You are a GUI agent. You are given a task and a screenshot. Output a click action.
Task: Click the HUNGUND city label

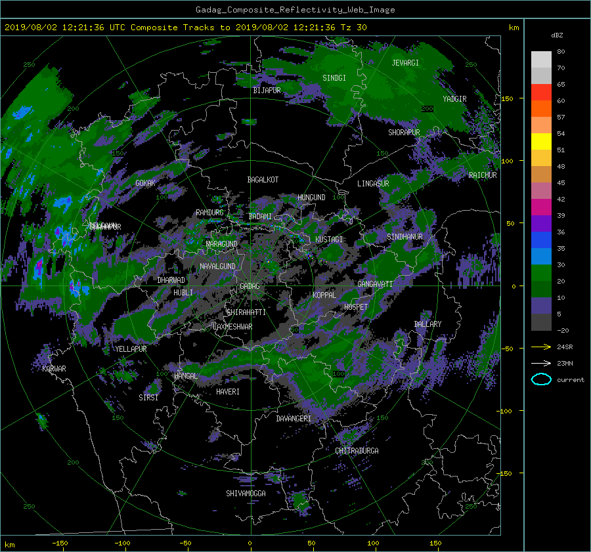coord(311,198)
